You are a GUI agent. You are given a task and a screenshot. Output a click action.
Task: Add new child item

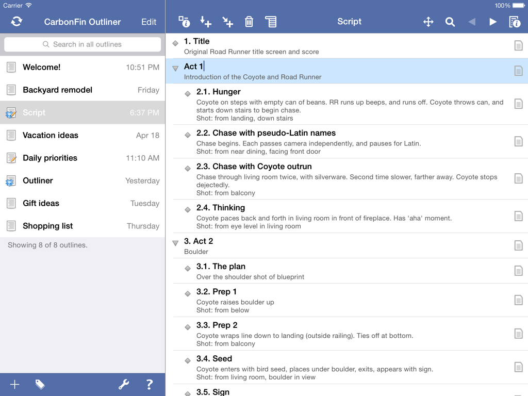227,22
